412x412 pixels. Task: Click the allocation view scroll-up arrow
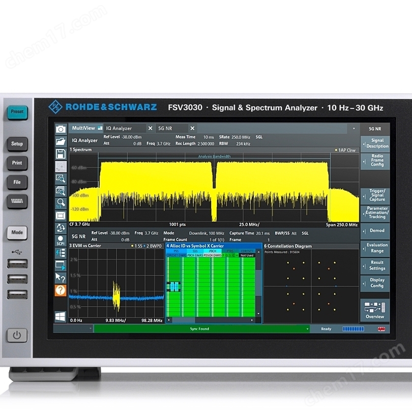[x=258, y=252]
